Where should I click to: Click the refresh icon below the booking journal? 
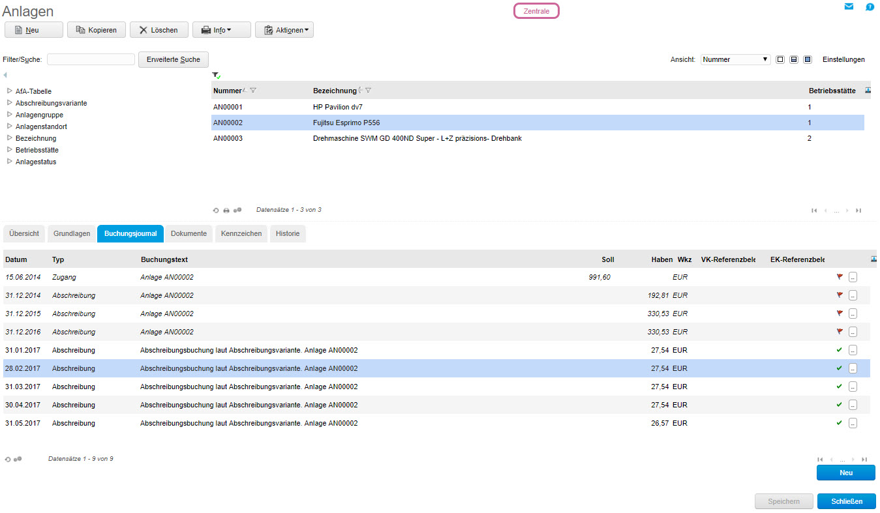pos(8,460)
